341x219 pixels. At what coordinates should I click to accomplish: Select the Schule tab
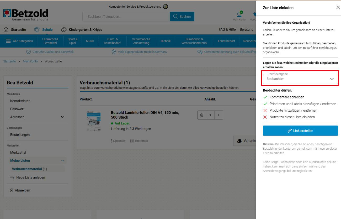point(44,30)
